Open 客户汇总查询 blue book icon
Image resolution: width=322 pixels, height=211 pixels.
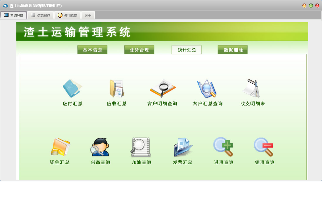pyautogui.click(x=207, y=89)
